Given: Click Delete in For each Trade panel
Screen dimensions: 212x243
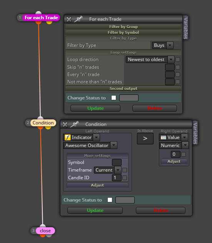Looking at the screenshot, I should click(155, 108).
